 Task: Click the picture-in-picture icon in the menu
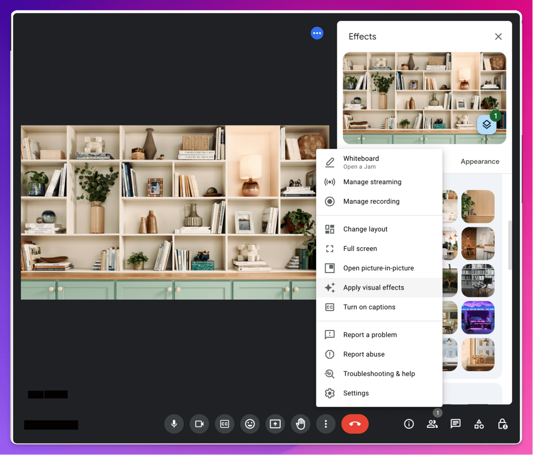(x=330, y=268)
